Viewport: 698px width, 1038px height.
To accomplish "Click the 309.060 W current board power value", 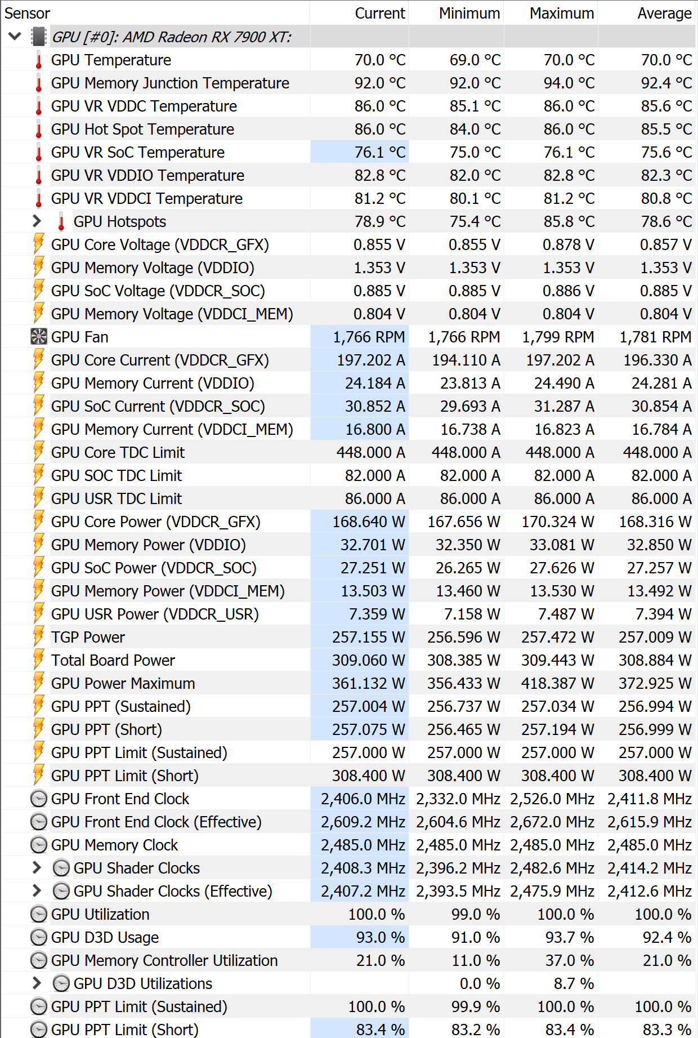I will click(369, 660).
